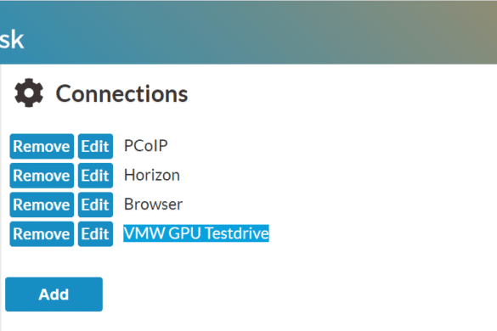Edit the Browser connection
Screen dimensions: 497x331
[95, 205]
